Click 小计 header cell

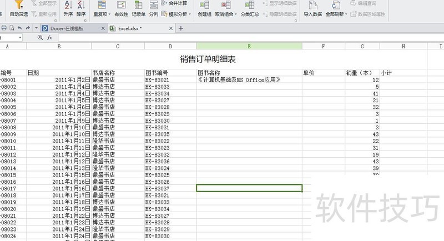(403, 73)
